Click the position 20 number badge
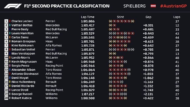The height and width of the screenshot is (107, 190). point(6,98)
